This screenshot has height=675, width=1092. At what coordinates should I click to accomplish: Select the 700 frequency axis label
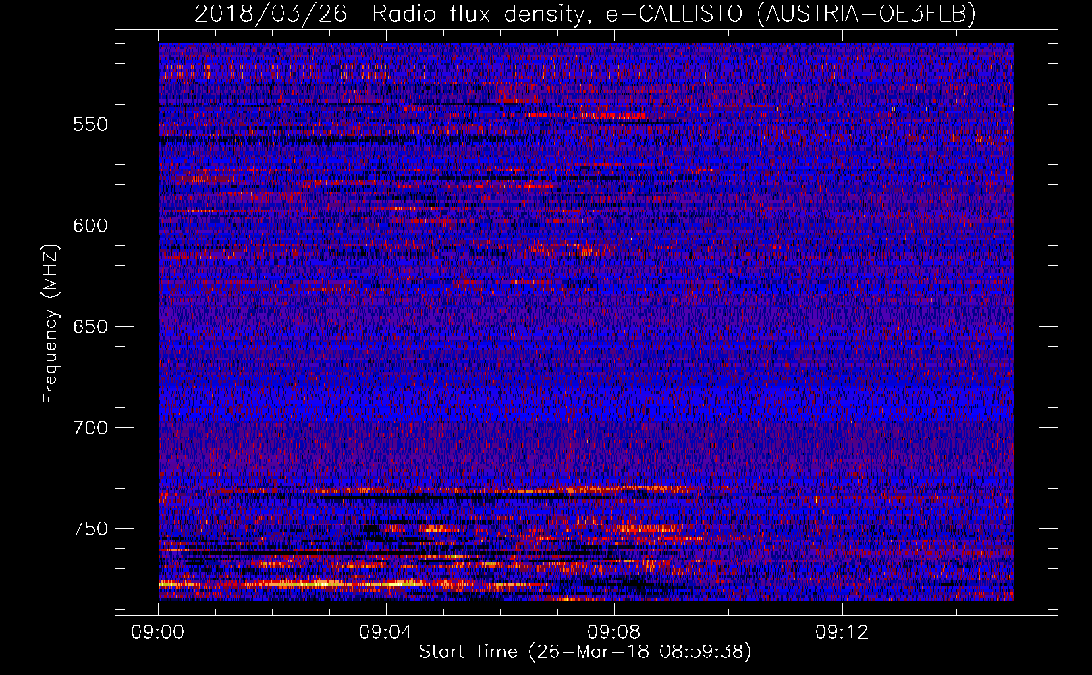(x=90, y=428)
